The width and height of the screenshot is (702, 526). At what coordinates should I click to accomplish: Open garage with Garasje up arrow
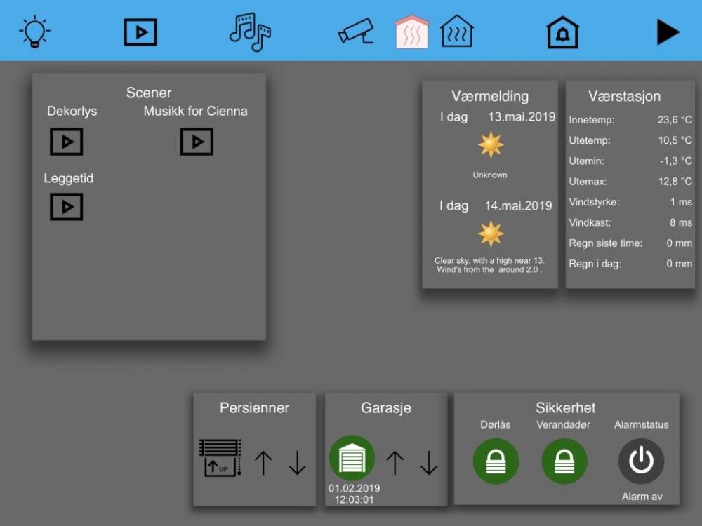pos(395,463)
